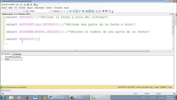The height and width of the screenshot is (100, 177).
Task: Select the SQLQuery2.sql document tab
Action: click(x=16, y=14)
